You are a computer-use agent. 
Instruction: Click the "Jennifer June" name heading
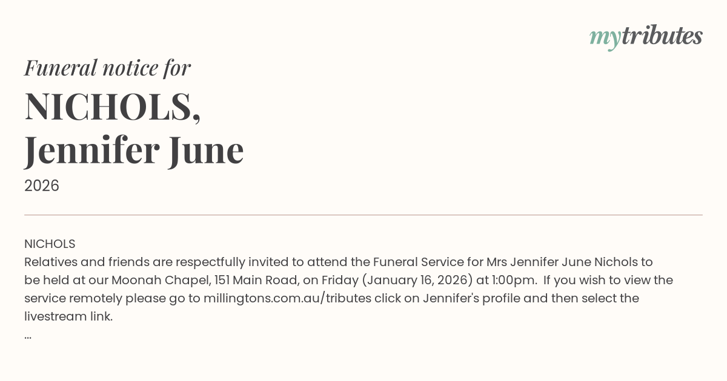pos(134,150)
